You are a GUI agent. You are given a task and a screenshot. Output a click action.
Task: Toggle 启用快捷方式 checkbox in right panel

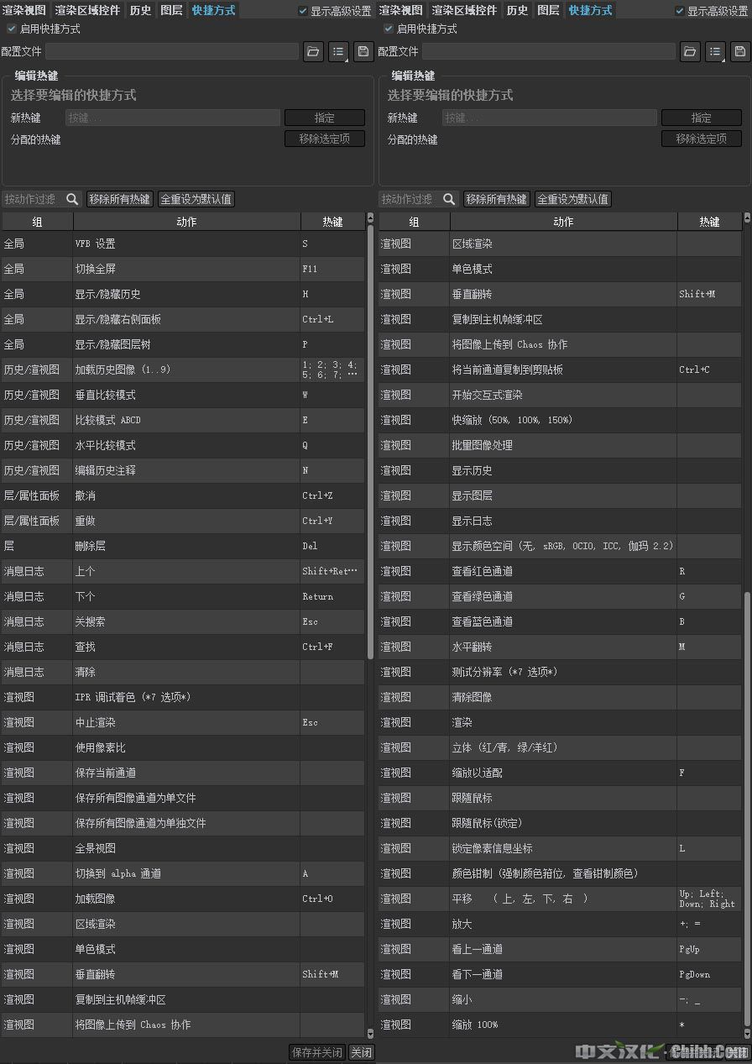(x=388, y=29)
